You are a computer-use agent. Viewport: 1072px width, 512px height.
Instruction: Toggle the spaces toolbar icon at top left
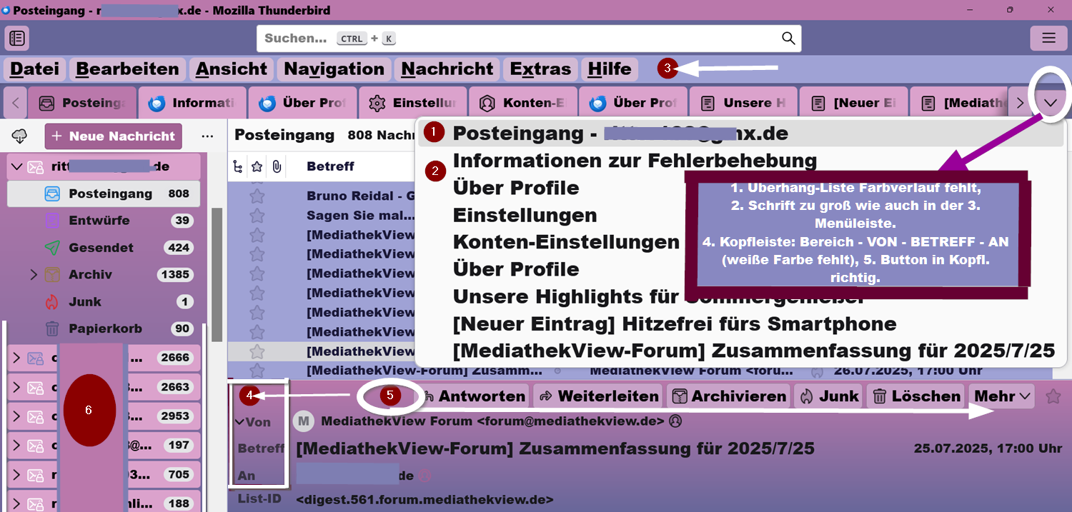point(17,38)
